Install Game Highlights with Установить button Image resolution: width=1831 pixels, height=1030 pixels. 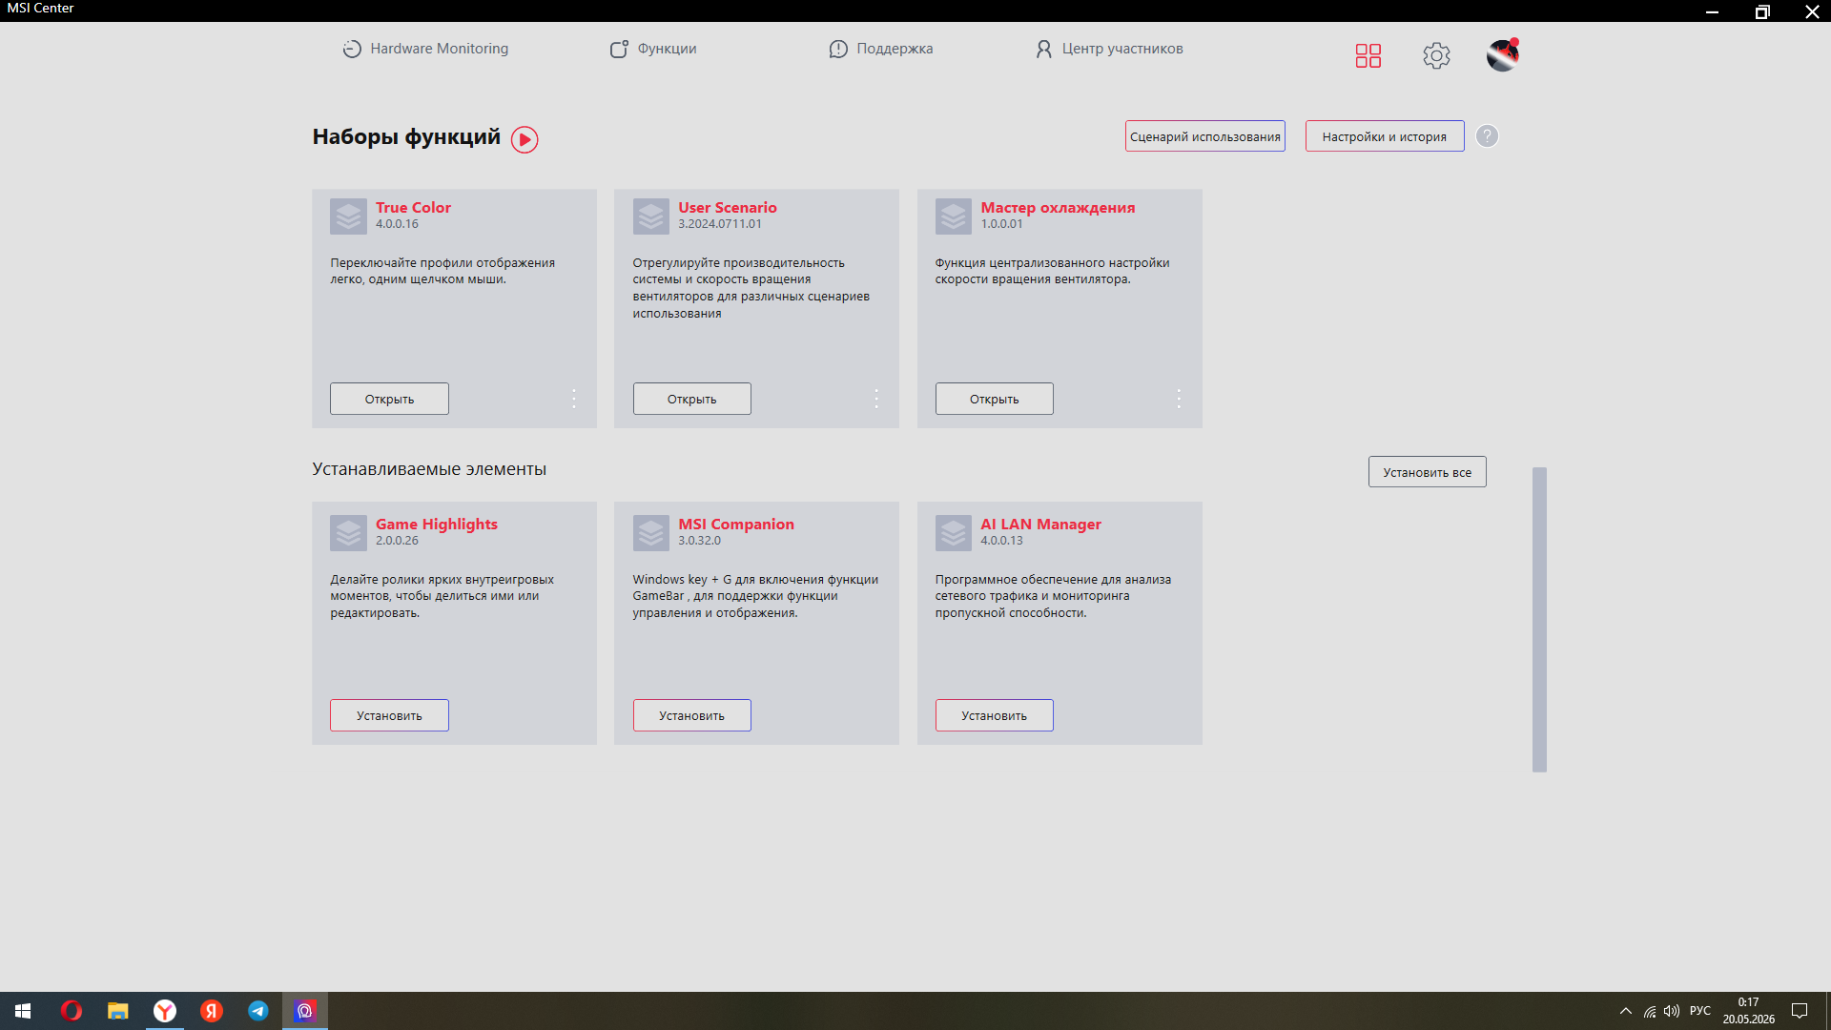(389, 715)
